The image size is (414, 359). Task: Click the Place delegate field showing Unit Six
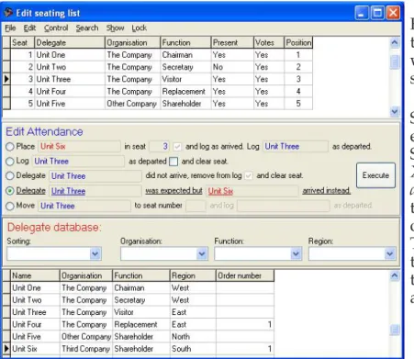pyautogui.click(x=79, y=147)
